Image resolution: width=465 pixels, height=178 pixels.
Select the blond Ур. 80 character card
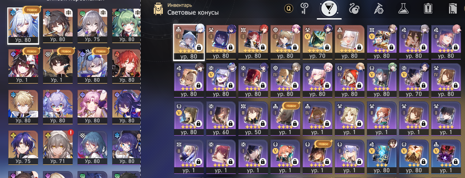23,107
